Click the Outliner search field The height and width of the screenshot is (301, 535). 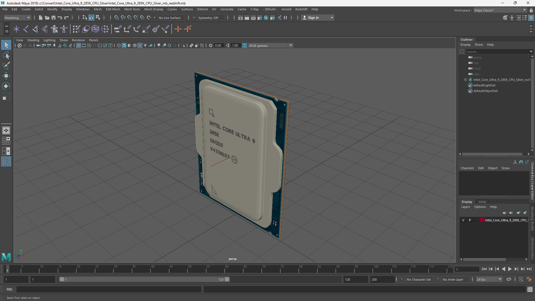click(x=499, y=52)
